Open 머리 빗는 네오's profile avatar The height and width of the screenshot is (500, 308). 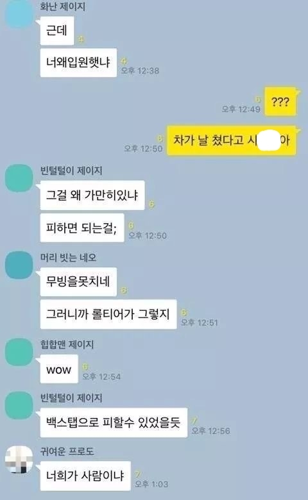19,265
